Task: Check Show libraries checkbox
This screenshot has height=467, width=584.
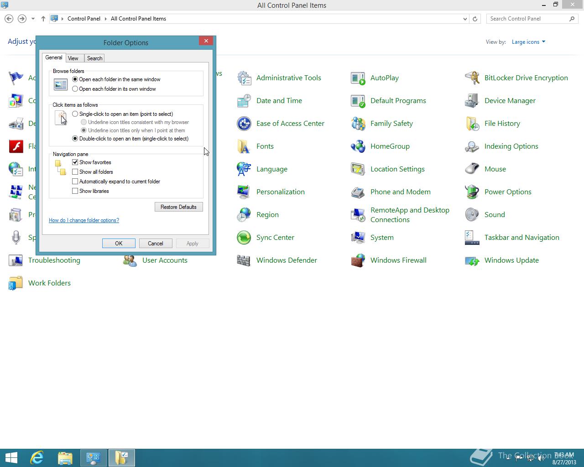Action: 75,191
